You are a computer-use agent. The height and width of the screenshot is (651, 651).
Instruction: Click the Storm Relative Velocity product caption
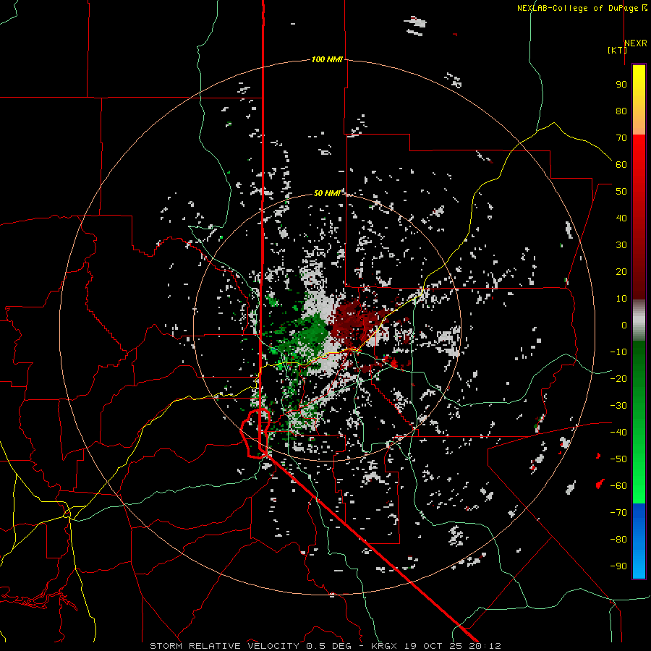tap(325, 646)
